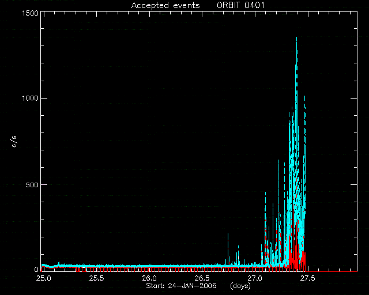Click the 25.5 x-axis tick label

click(96, 278)
